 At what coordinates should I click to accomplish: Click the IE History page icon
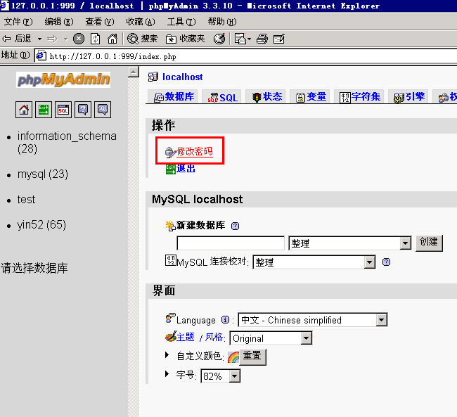point(240,39)
